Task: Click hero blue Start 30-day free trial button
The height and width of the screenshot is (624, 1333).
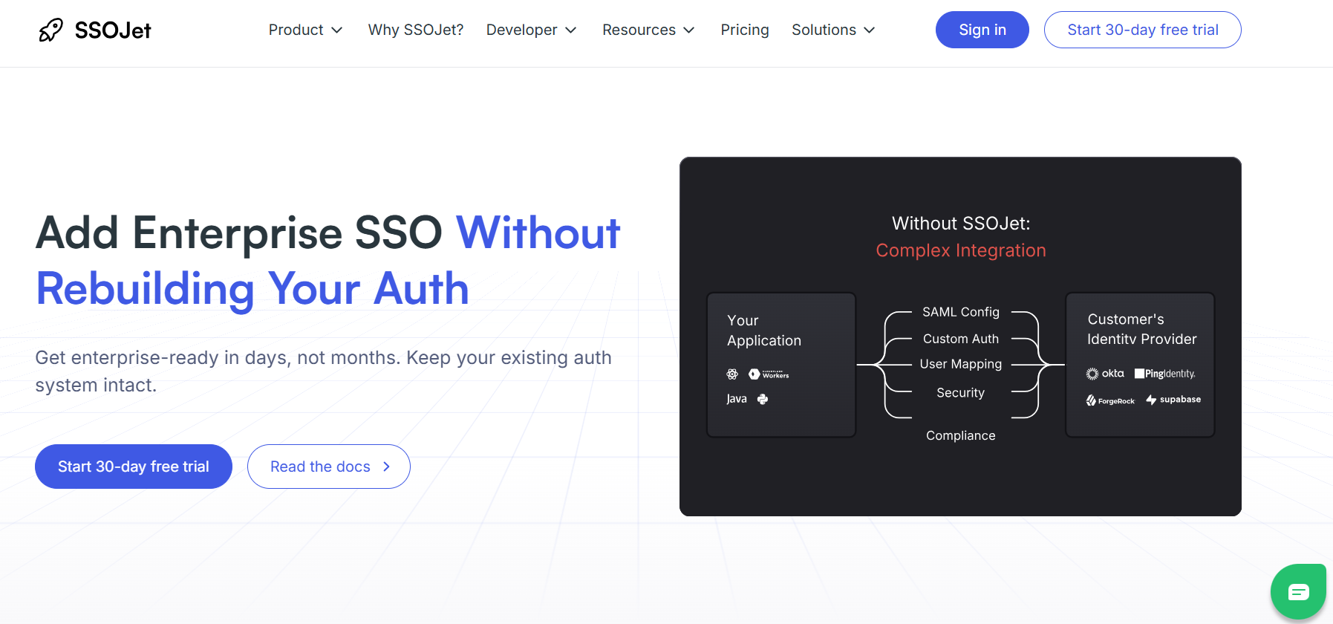Action: click(x=134, y=467)
